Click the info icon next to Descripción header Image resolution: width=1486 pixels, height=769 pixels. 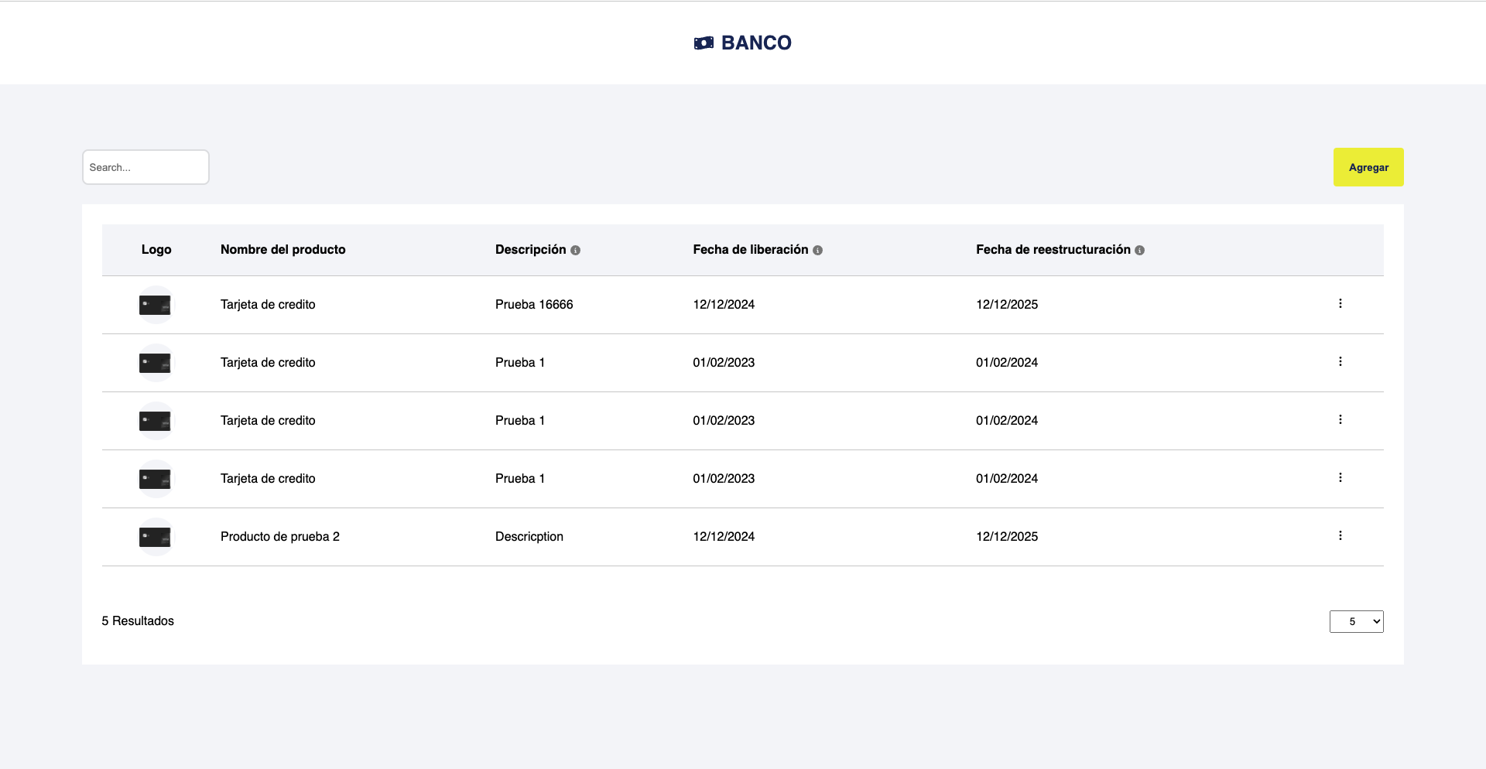576,250
